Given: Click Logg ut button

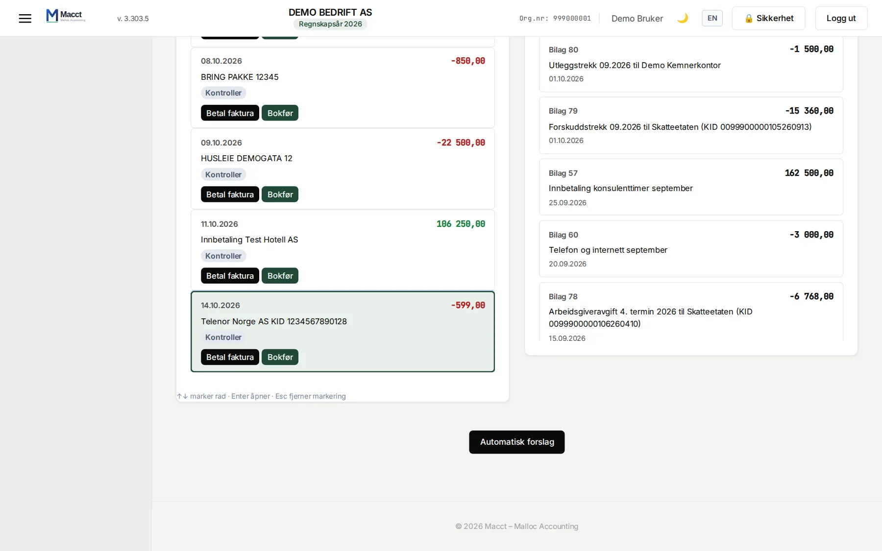Looking at the screenshot, I should (x=841, y=18).
